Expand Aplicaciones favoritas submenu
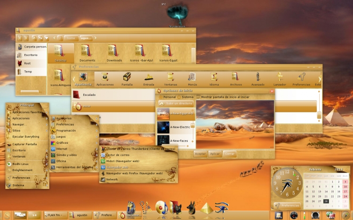 pos(27,112)
